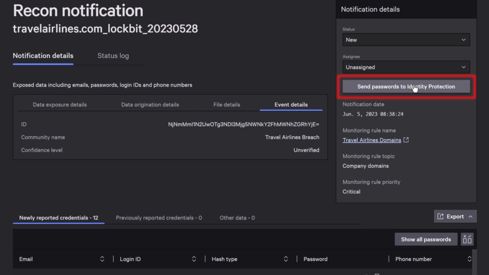This screenshot has height=275, width=489.
Task: Click the sort icon on the Hash type column
Action: coord(286,259)
